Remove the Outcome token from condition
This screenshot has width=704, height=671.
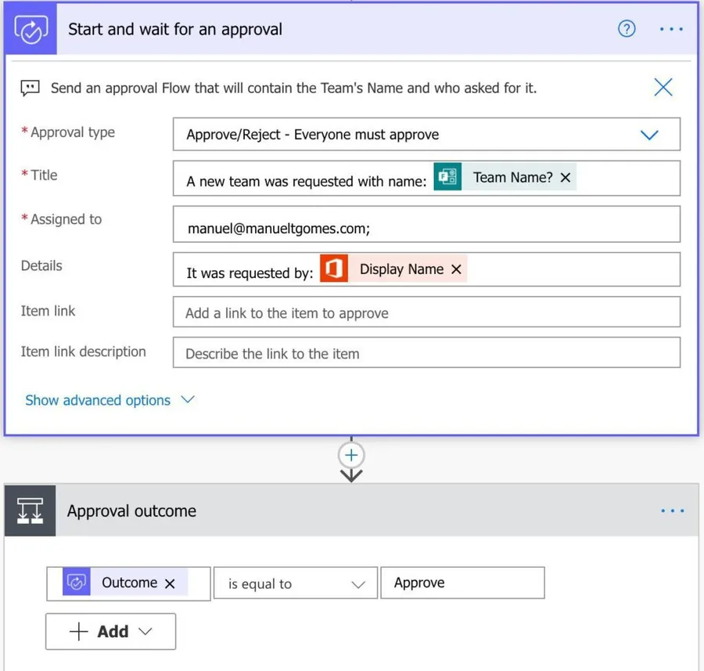pyautogui.click(x=170, y=583)
